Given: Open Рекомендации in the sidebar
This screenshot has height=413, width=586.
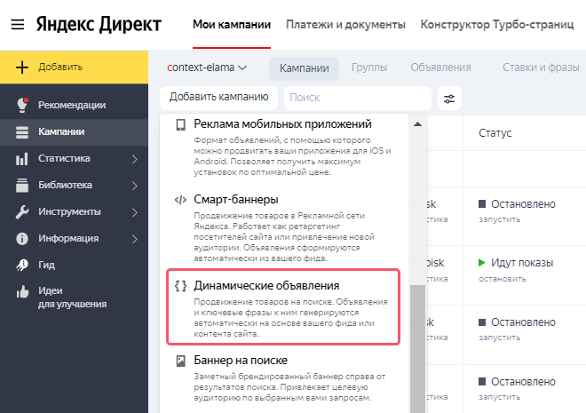Looking at the screenshot, I should pos(74,105).
